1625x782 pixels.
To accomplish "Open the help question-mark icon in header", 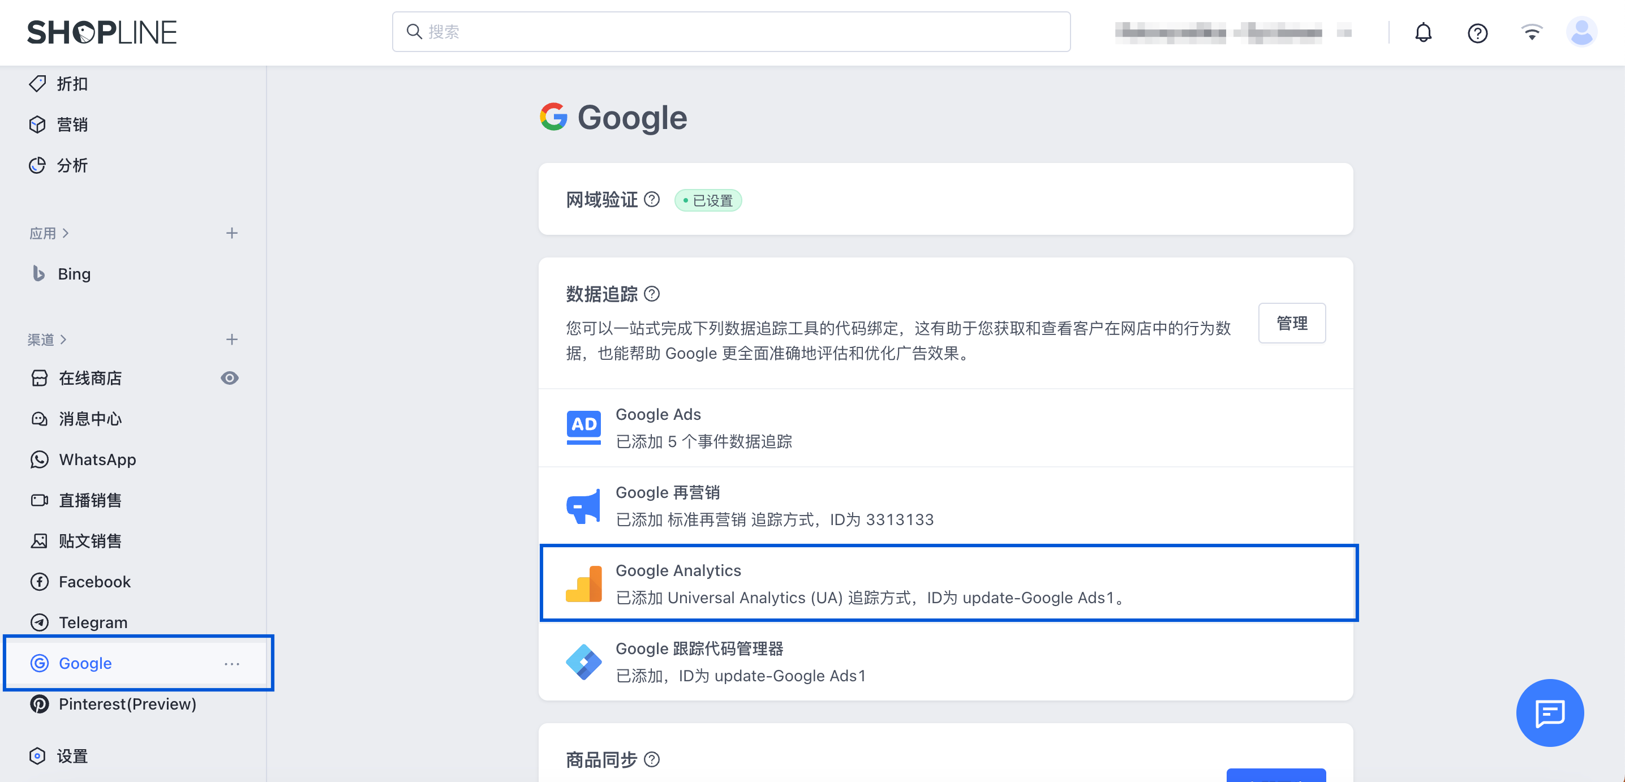I will click(1477, 33).
